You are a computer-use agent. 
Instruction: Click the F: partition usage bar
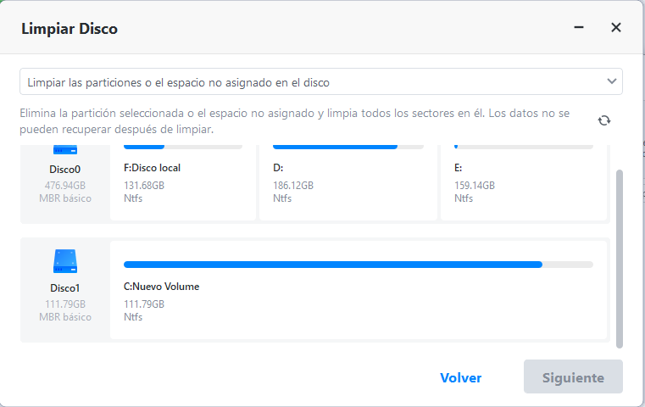[183, 147]
